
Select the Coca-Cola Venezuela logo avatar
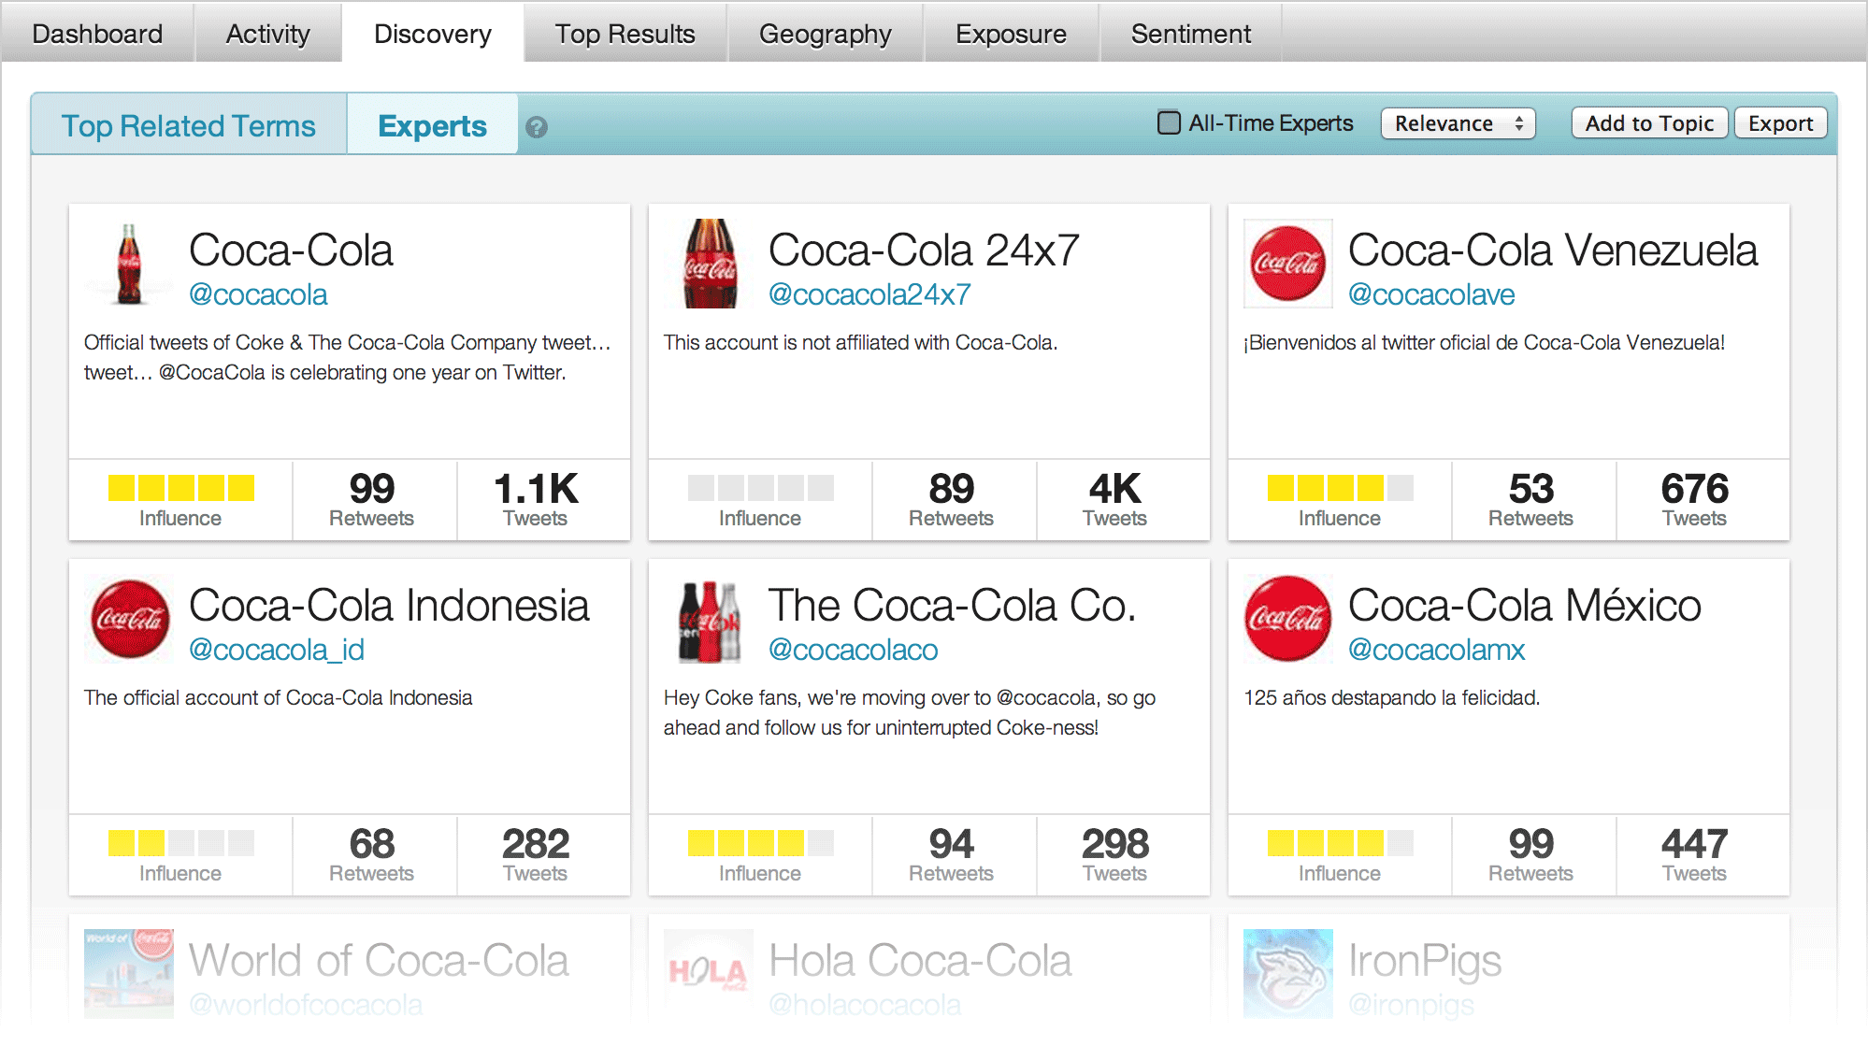(1288, 264)
